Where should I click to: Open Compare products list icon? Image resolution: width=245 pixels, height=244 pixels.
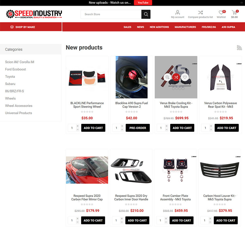point(200,12)
